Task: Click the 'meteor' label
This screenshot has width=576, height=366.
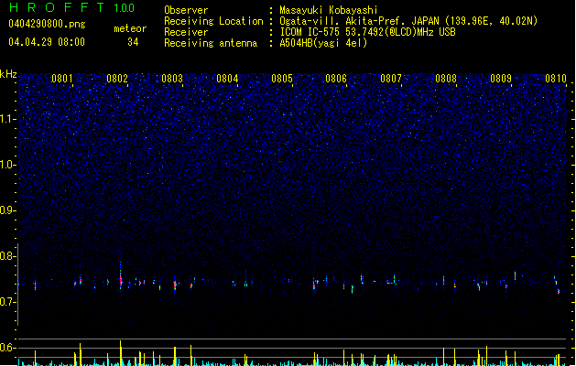Action: click(x=130, y=28)
